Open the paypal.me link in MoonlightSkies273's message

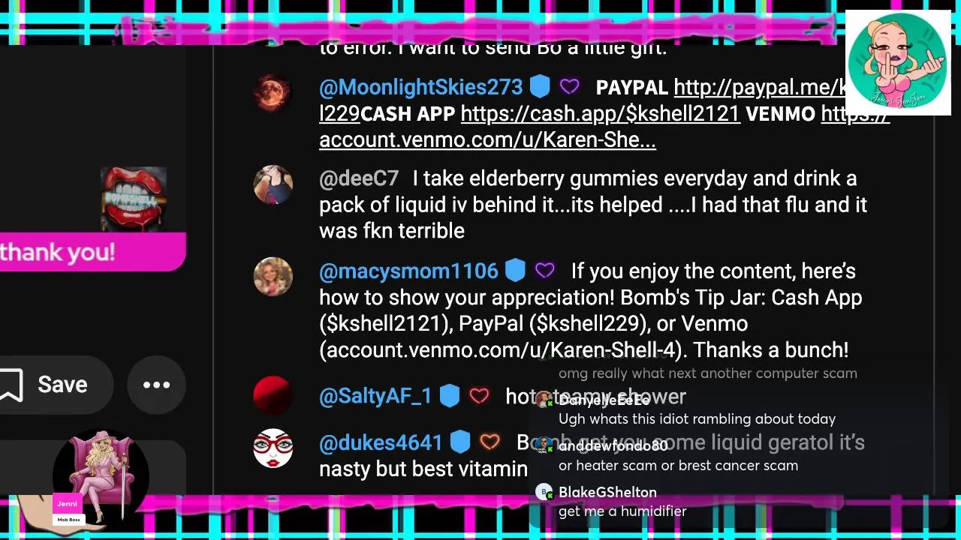click(x=760, y=87)
